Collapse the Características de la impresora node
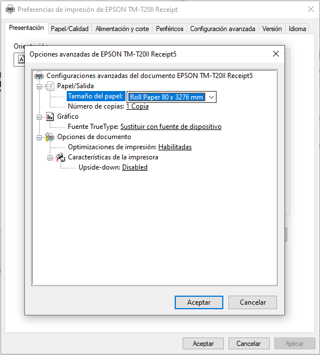 [x=50, y=158]
